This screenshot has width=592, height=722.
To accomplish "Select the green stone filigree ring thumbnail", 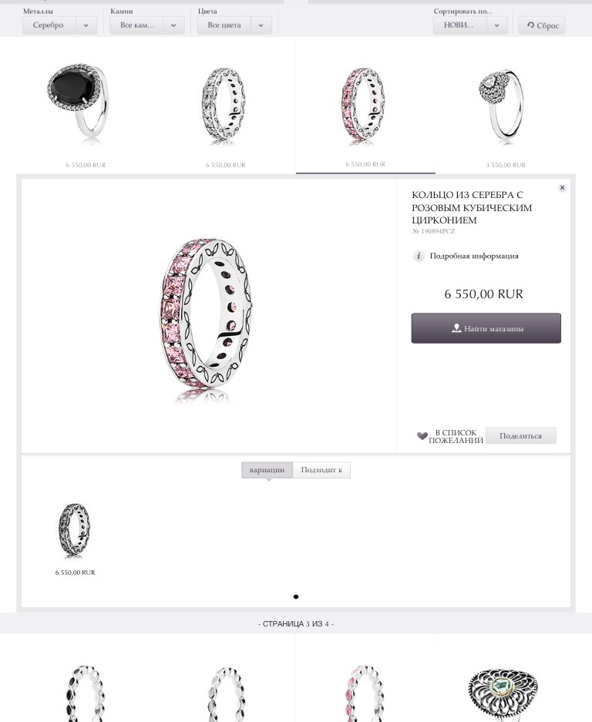I will click(503, 694).
